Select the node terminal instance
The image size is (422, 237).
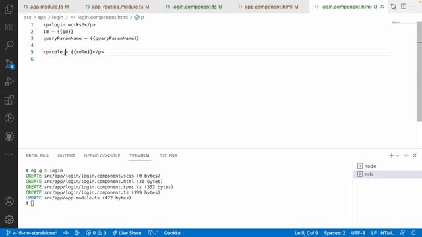click(x=387, y=166)
